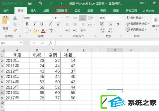Image resolution: width=159 pixels, height=111 pixels.
Task: Toggle the AutoSave switch
Action: [18, 3]
